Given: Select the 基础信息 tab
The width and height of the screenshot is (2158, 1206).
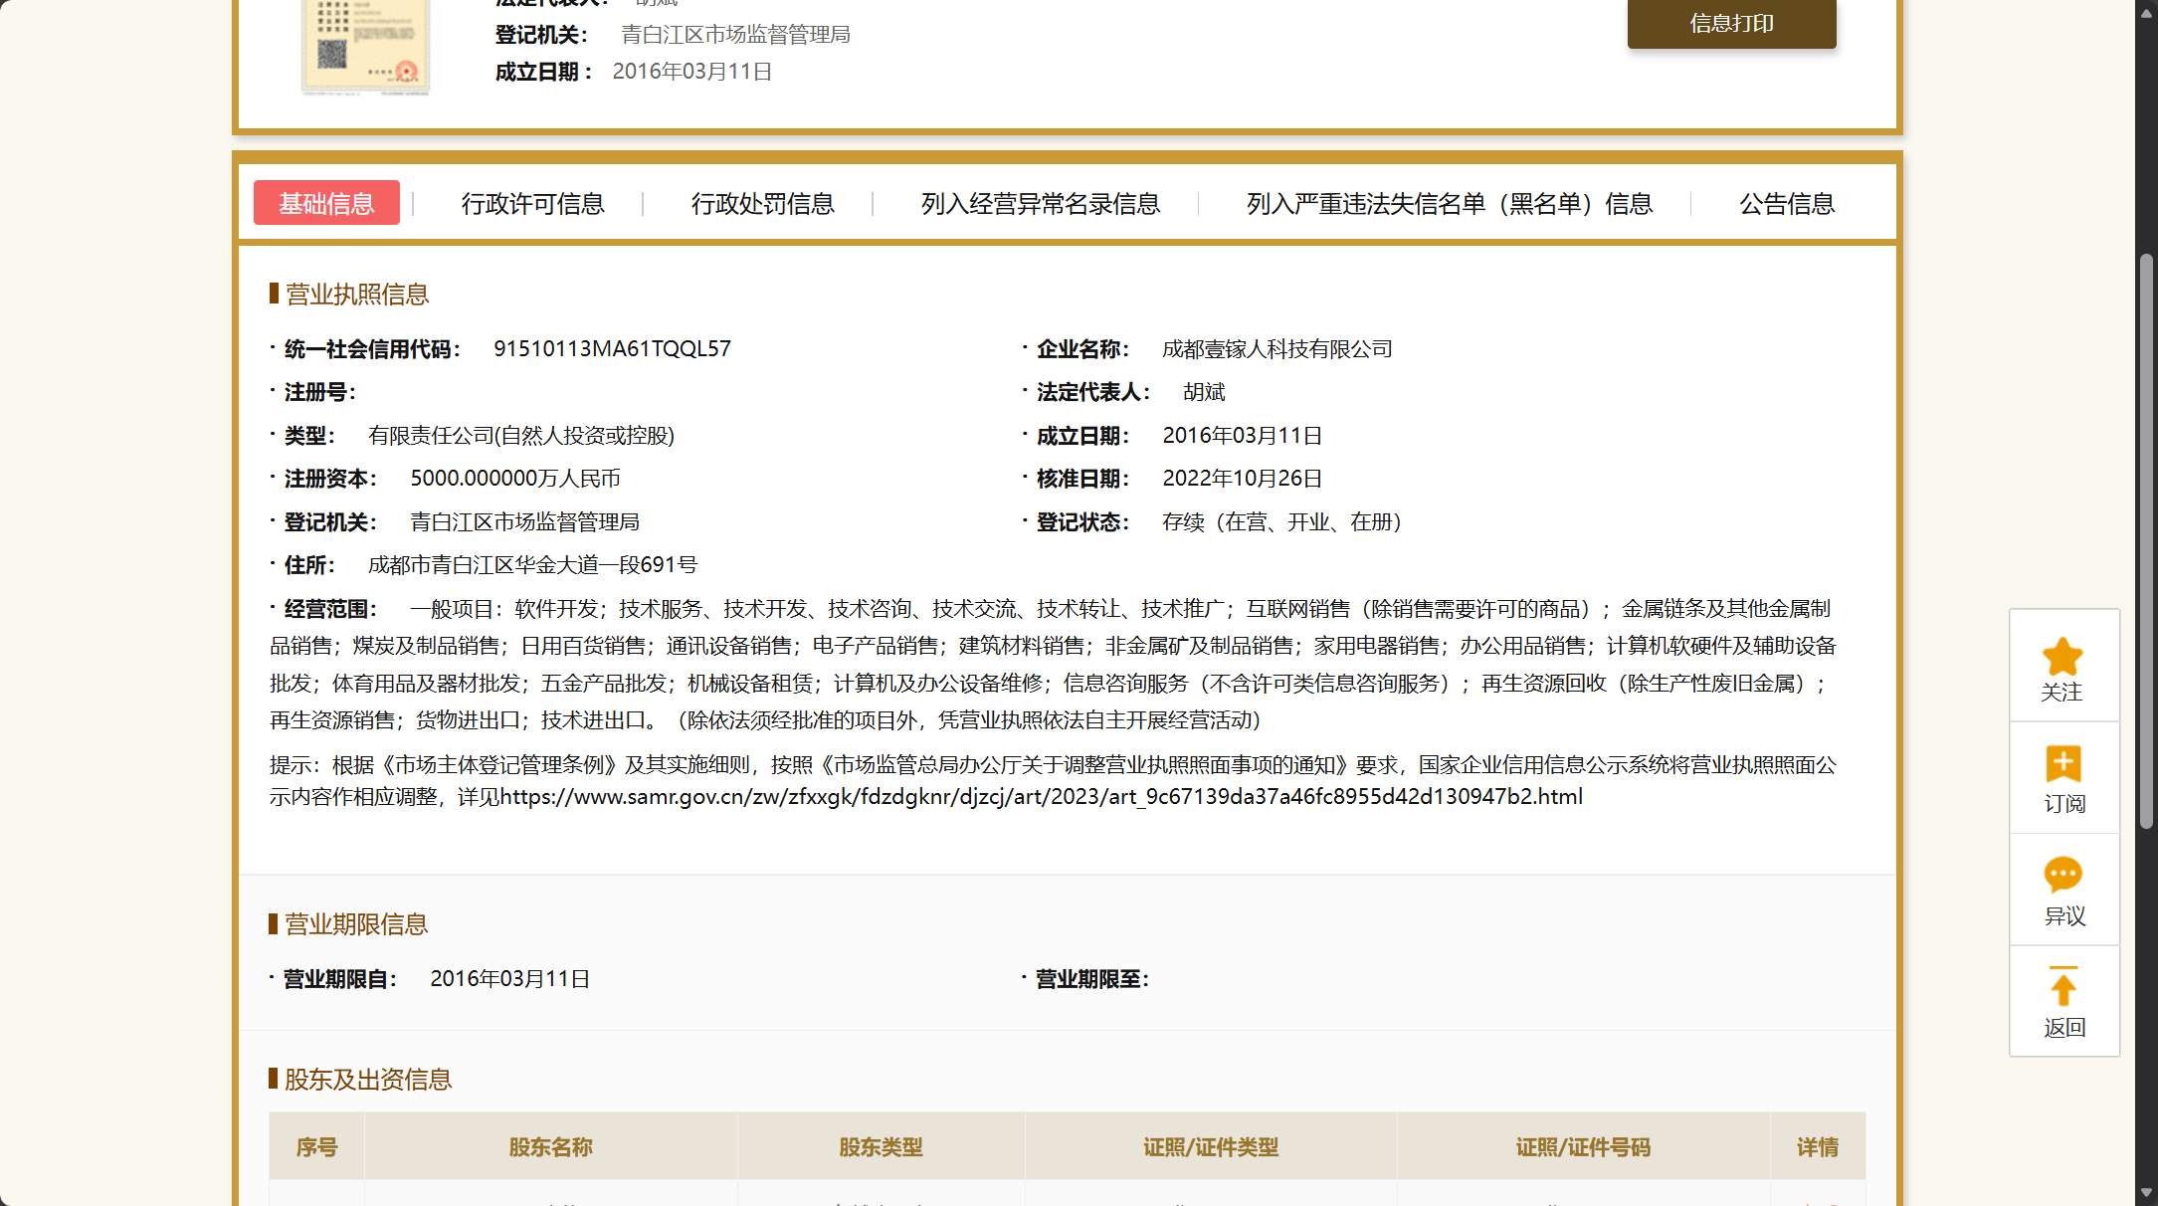Looking at the screenshot, I should [326, 203].
